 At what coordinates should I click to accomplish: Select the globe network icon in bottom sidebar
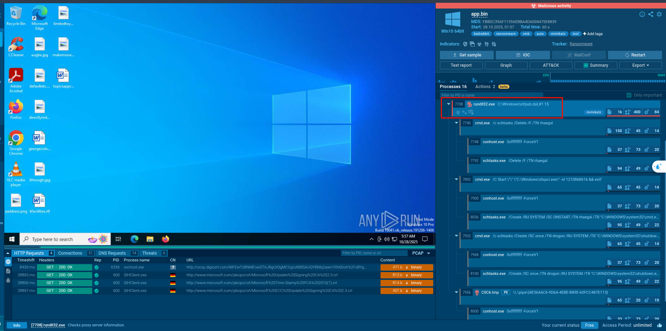tap(8, 262)
